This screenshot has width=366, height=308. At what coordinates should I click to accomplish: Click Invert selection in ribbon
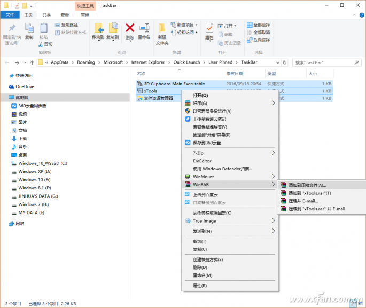tap(259, 40)
